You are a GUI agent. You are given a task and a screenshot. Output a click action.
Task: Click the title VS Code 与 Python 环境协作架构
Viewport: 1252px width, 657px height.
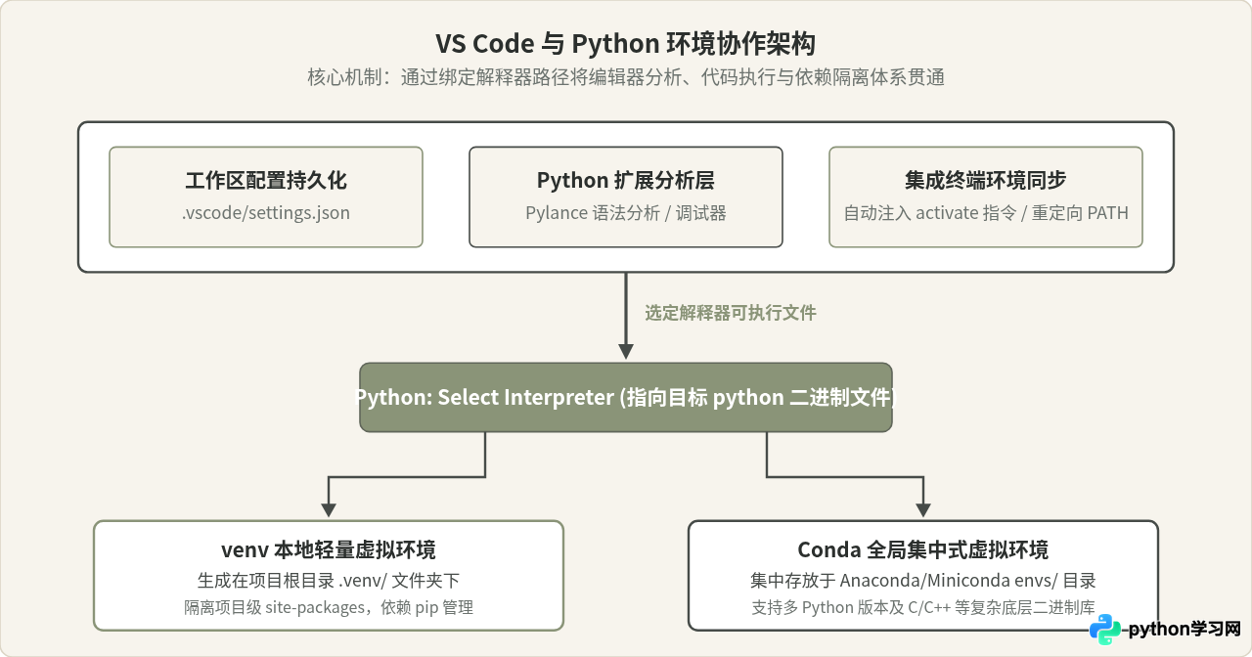(626, 44)
